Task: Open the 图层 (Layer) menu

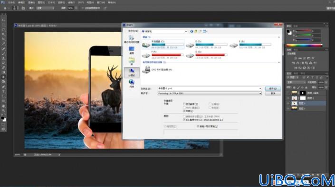Action: [41, 2]
